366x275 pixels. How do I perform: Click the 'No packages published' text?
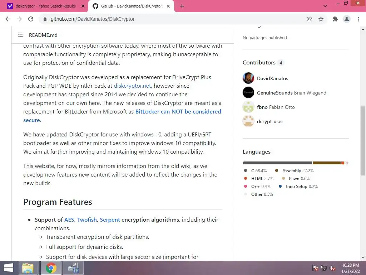(x=265, y=37)
